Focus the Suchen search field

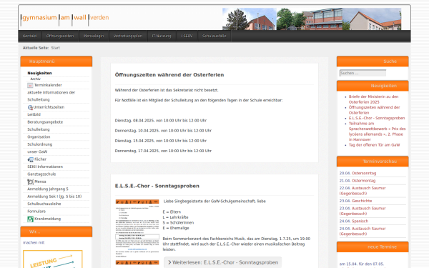tap(363, 73)
